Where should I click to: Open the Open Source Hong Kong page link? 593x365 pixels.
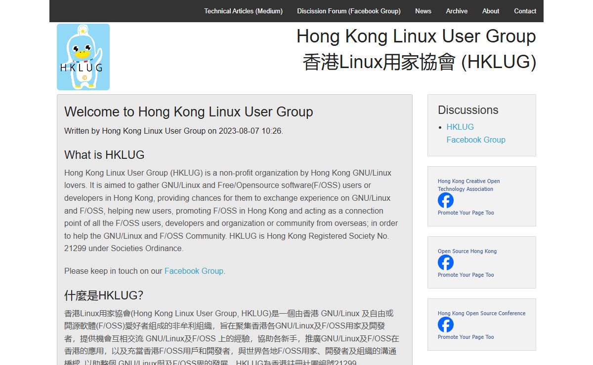point(467,251)
